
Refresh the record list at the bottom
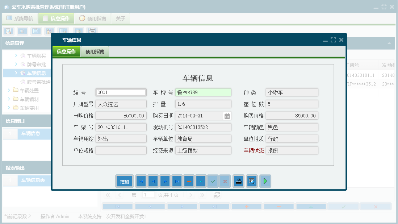pyautogui.click(x=217, y=195)
